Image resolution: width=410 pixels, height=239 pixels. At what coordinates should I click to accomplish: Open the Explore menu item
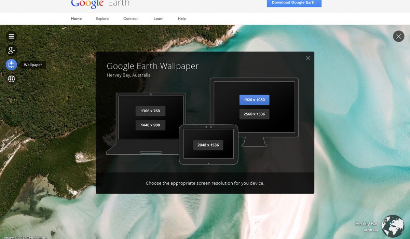click(102, 19)
